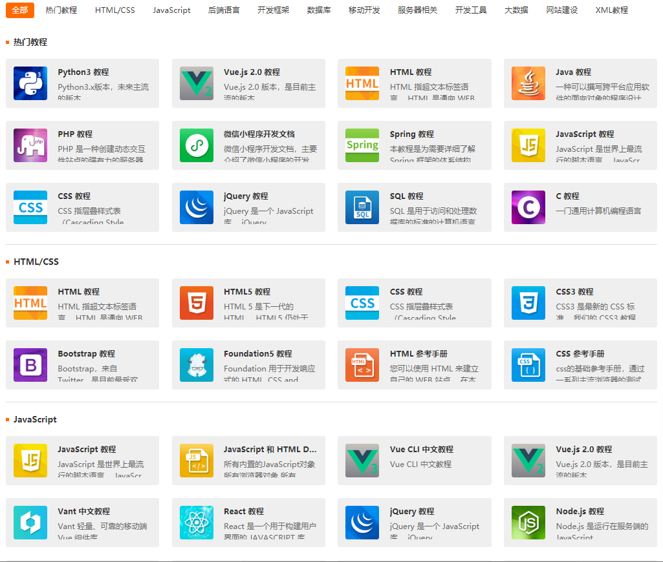Open the JavaScript tab in top navigation

[x=171, y=10]
